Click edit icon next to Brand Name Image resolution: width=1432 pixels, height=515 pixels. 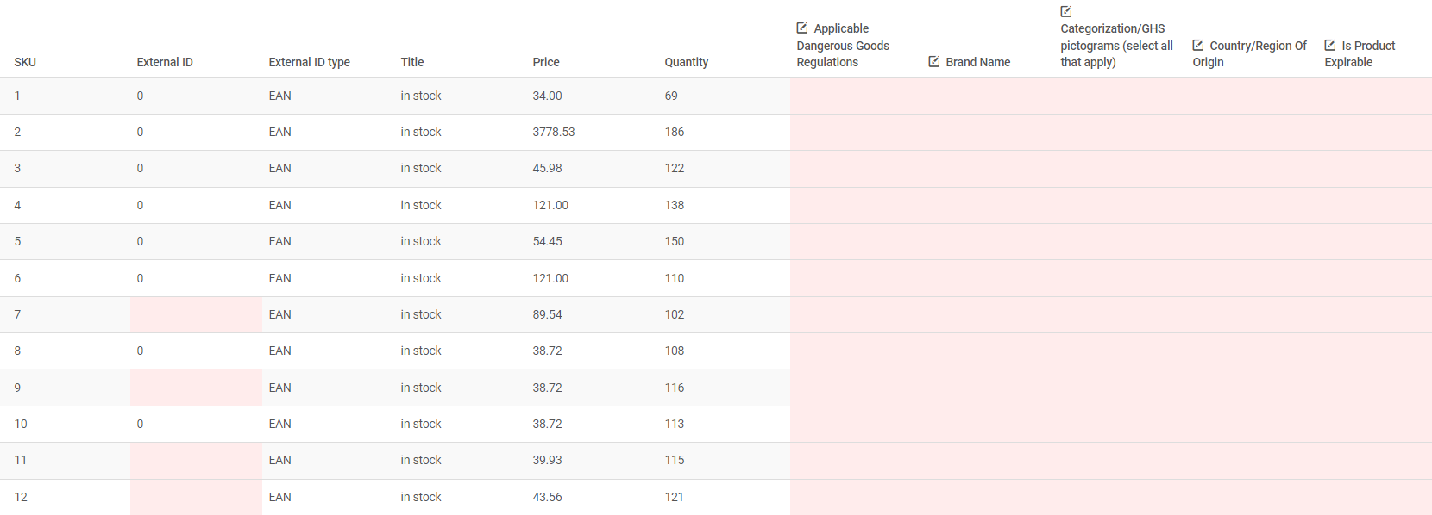pyautogui.click(x=934, y=62)
